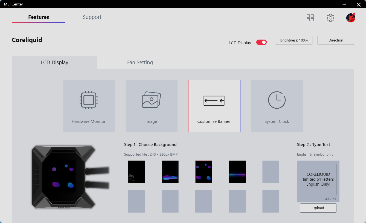Turn off the LCD Display switch
The width and height of the screenshot is (366, 223).
pos(261,42)
